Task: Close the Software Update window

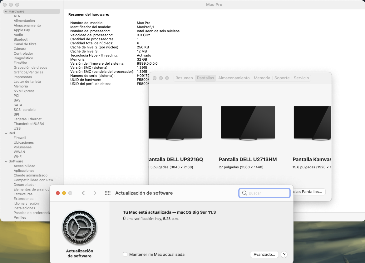Action: 58,193
